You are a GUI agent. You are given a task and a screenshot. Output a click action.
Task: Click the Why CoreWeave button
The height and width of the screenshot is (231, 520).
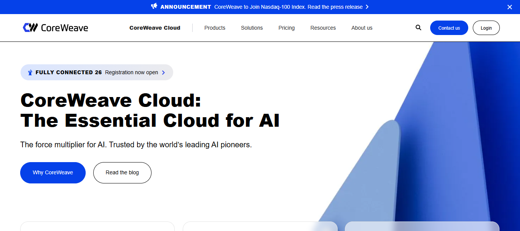coord(53,173)
